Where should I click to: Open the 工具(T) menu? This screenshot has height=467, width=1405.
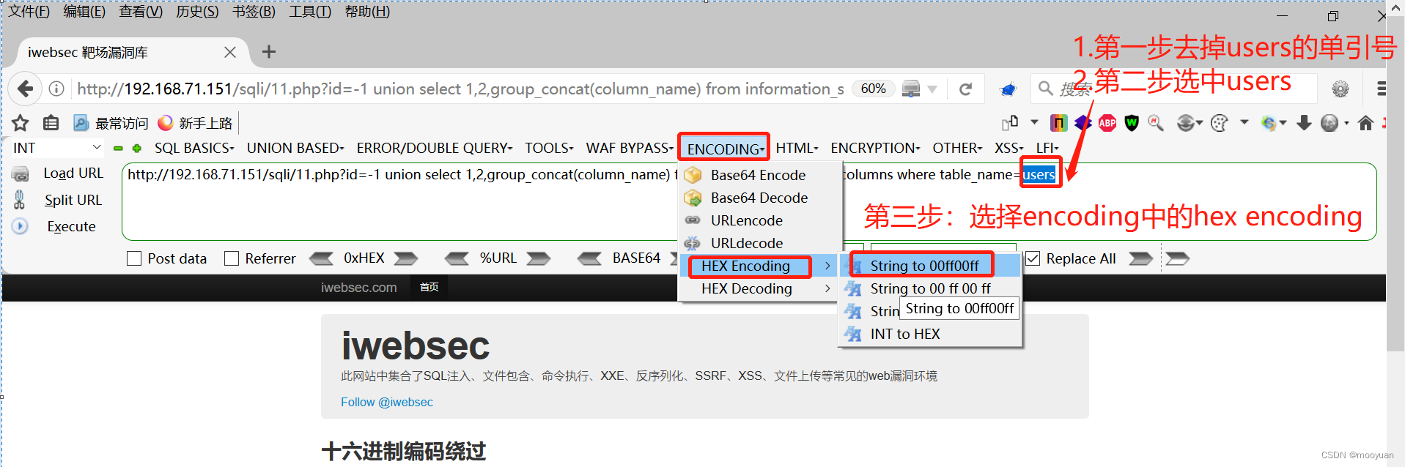coord(310,11)
